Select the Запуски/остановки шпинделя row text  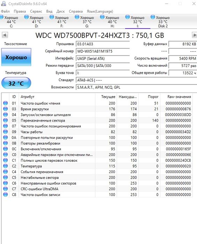[46, 115]
